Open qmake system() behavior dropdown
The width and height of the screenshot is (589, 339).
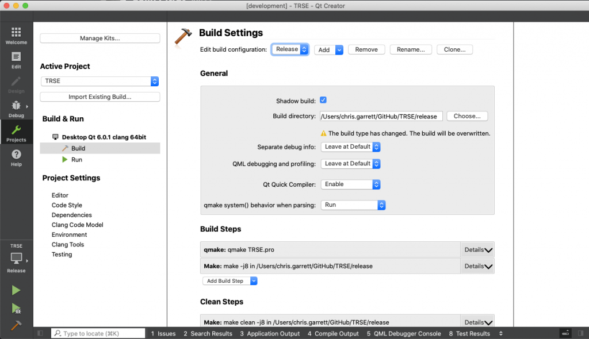tap(353, 205)
